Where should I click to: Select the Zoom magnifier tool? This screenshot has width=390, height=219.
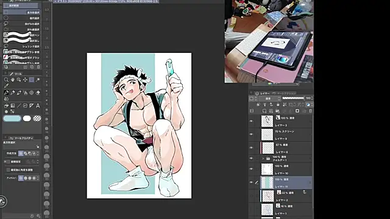pos(6,80)
